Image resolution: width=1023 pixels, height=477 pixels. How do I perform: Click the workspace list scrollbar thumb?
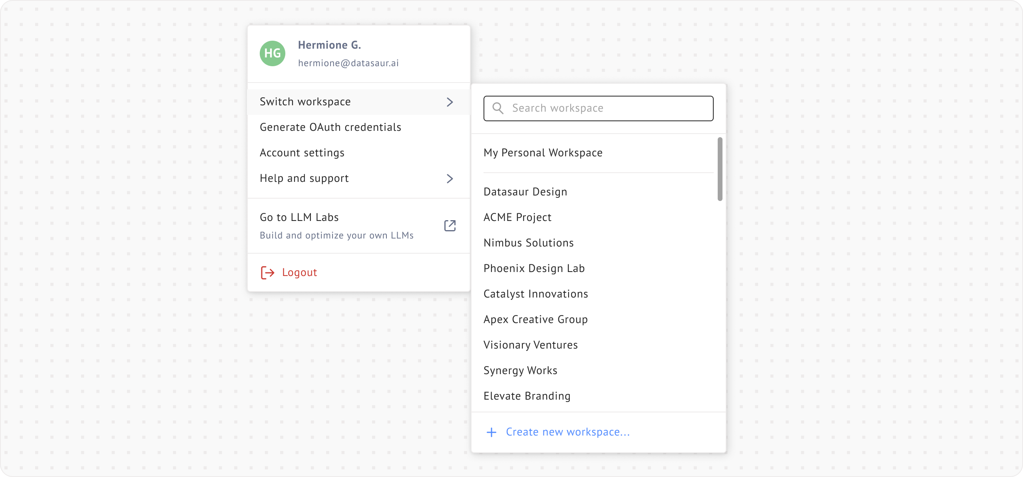(x=720, y=169)
